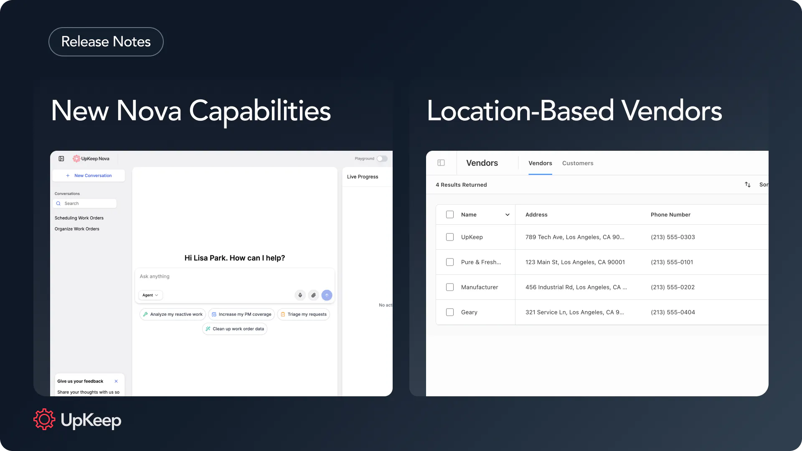Click the Analyze my reactive work suggestion
Image resolution: width=802 pixels, height=451 pixels.
(173, 314)
